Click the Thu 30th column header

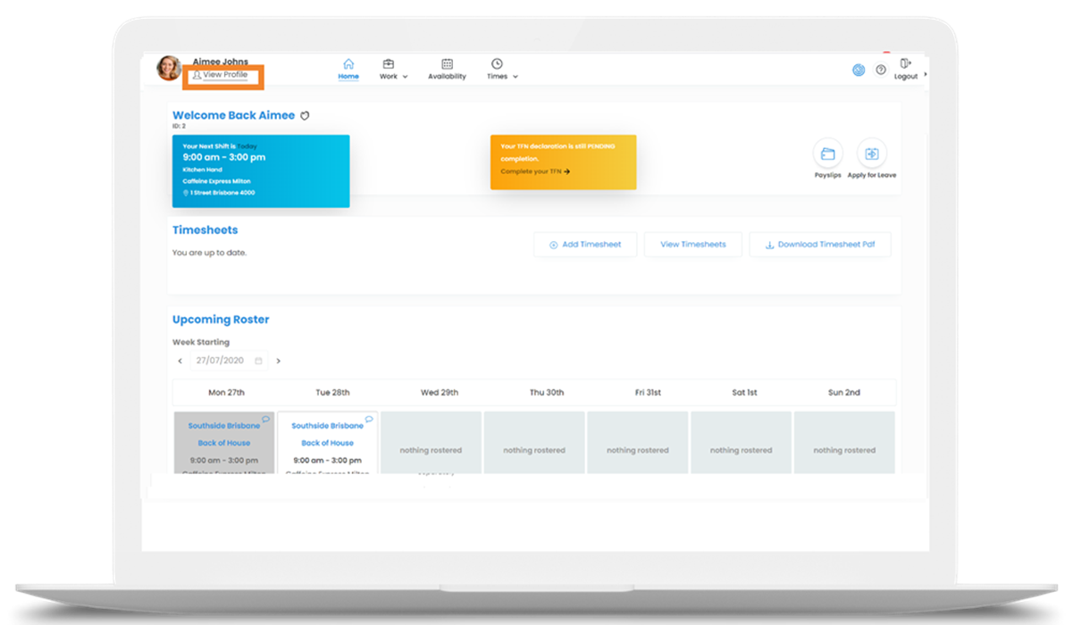pyautogui.click(x=547, y=393)
